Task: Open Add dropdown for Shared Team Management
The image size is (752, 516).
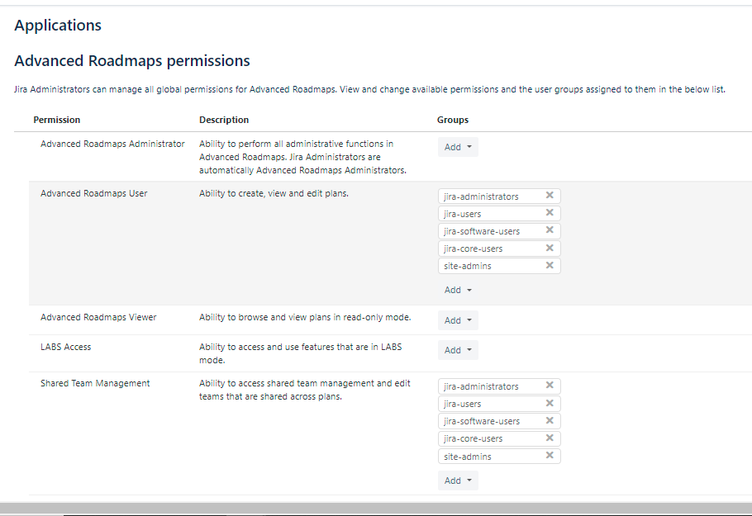Action: point(458,480)
